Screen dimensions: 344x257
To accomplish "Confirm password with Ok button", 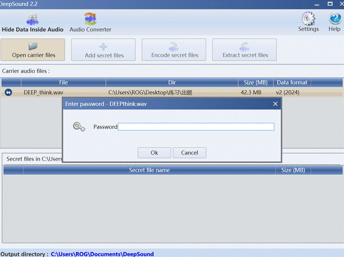I will (154, 153).
